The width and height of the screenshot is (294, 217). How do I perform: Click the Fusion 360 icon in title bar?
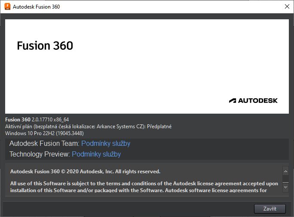click(7, 6)
